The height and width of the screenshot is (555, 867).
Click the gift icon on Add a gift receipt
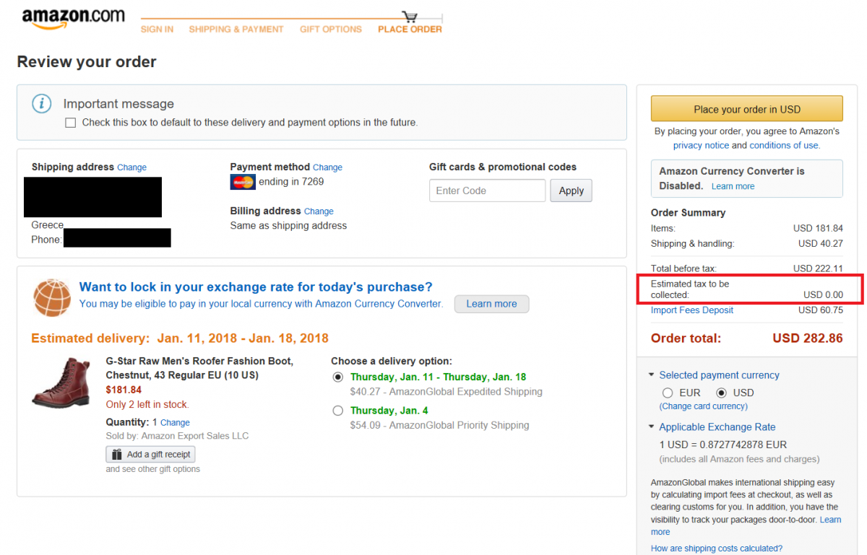coord(117,455)
